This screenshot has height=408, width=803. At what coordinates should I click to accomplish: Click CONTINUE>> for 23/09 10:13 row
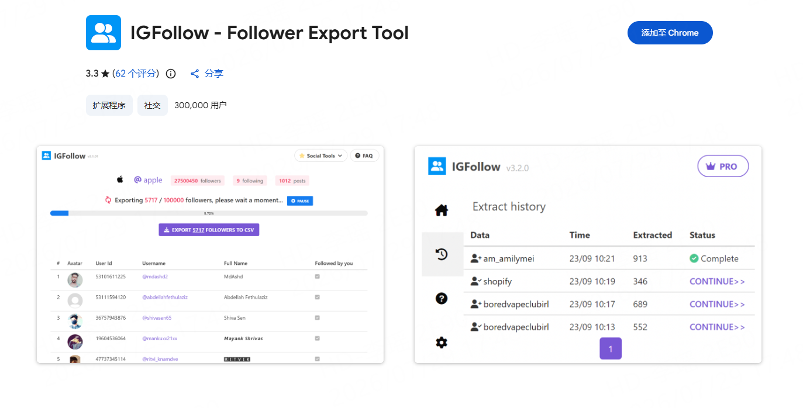pos(717,327)
